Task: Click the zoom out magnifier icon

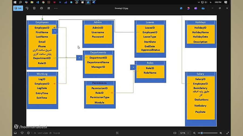Action: click(x=194, y=133)
